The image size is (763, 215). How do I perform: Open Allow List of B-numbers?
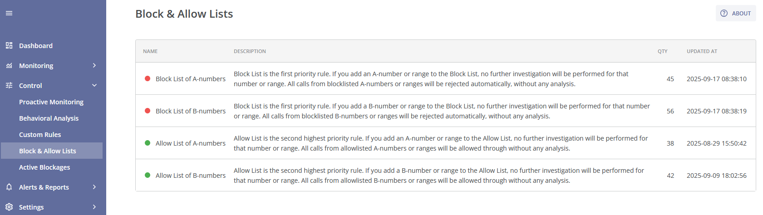click(x=190, y=176)
